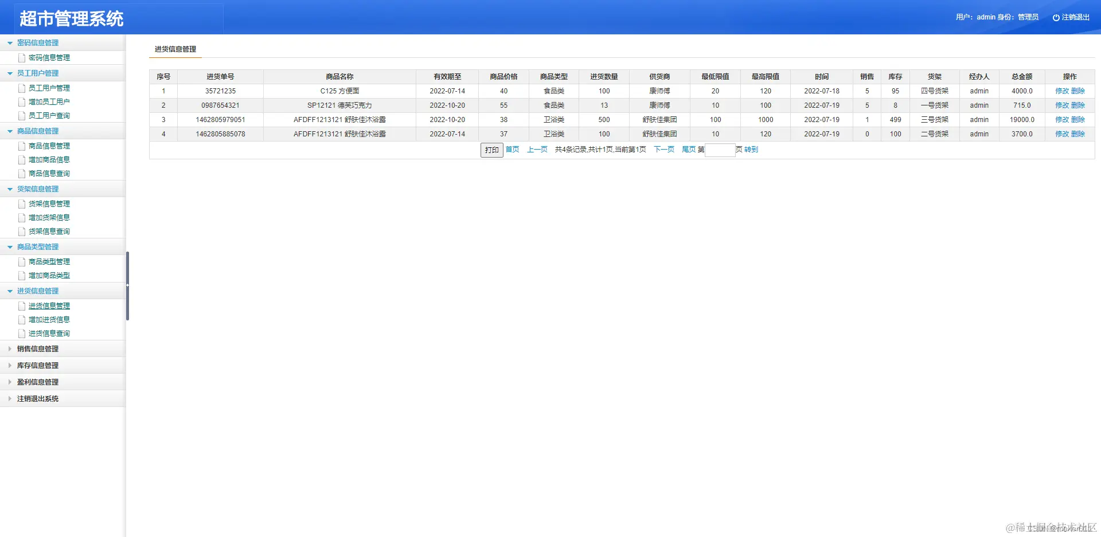Open 增加货架信息 page
Image resolution: width=1101 pixels, height=537 pixels.
pyautogui.click(x=49, y=218)
